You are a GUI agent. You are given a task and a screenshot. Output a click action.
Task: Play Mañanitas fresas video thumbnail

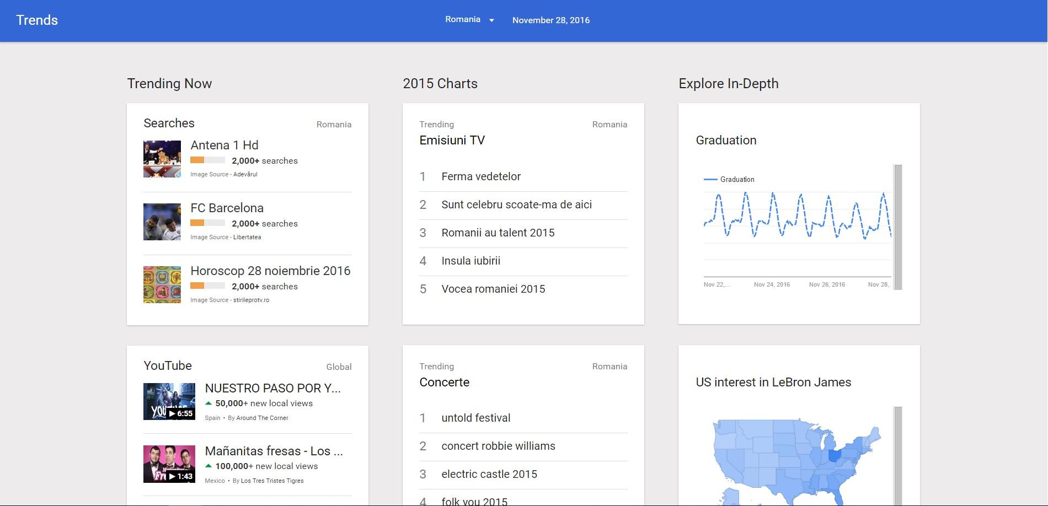tap(169, 464)
